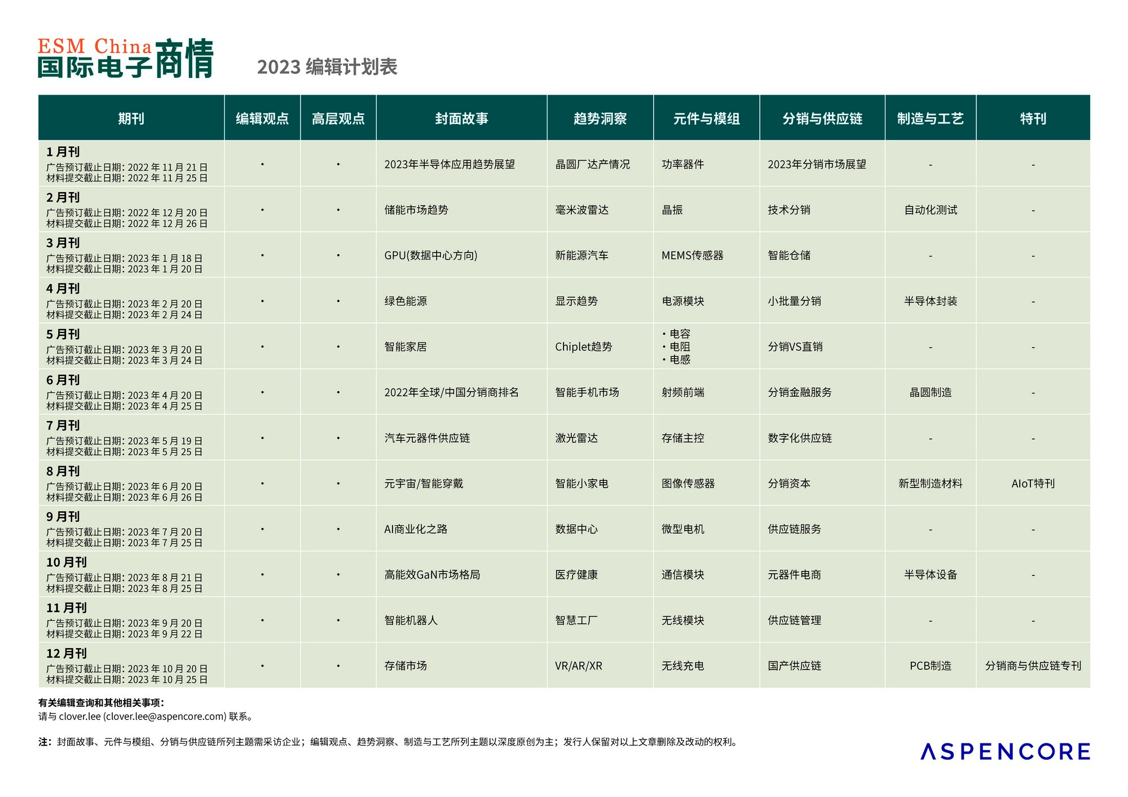
Task: Click the ESM China 国际电子商情 logo
Action: tap(126, 58)
